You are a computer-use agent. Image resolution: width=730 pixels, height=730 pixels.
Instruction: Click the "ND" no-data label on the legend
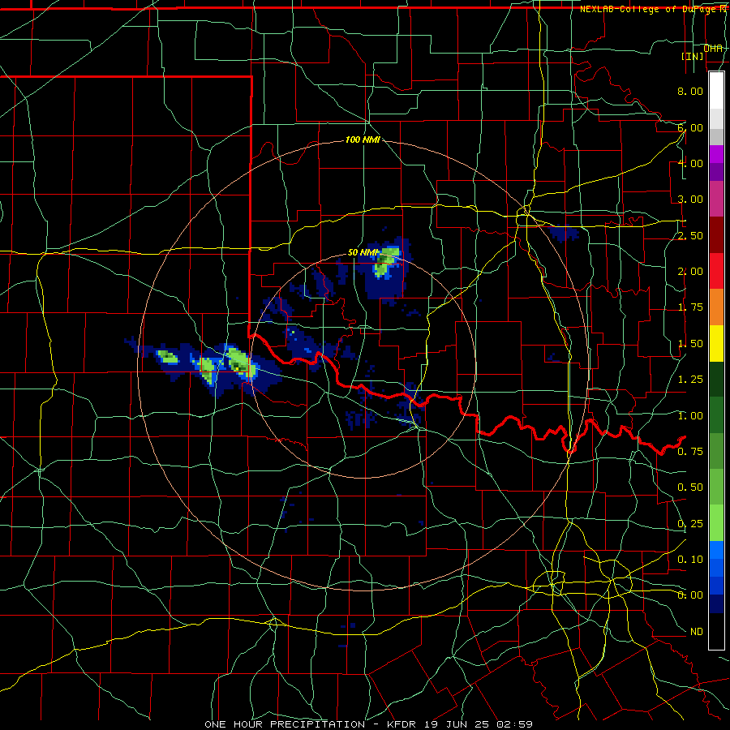697,632
